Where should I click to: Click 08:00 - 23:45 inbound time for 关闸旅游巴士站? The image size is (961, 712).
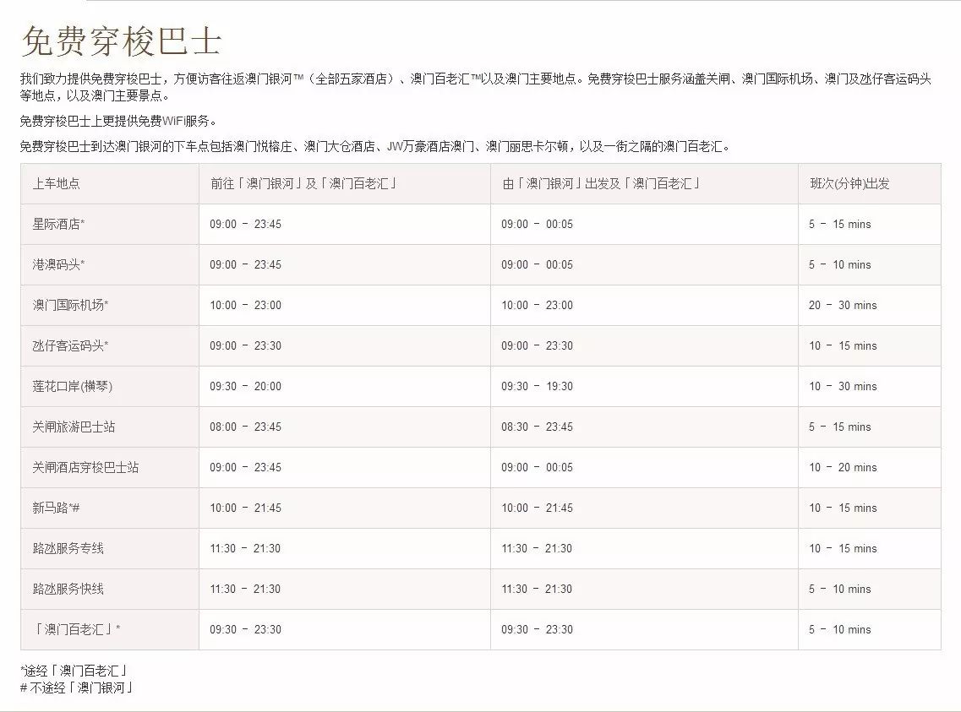pos(245,427)
